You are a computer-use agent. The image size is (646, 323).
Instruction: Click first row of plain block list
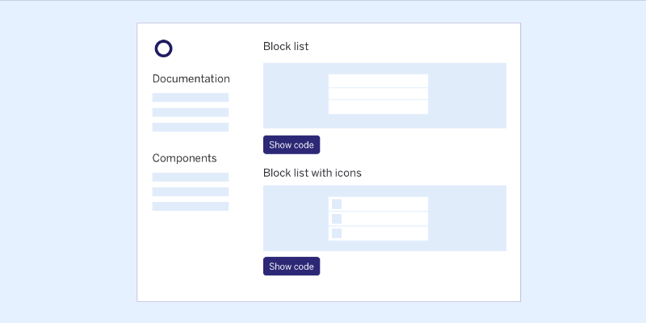(378, 81)
